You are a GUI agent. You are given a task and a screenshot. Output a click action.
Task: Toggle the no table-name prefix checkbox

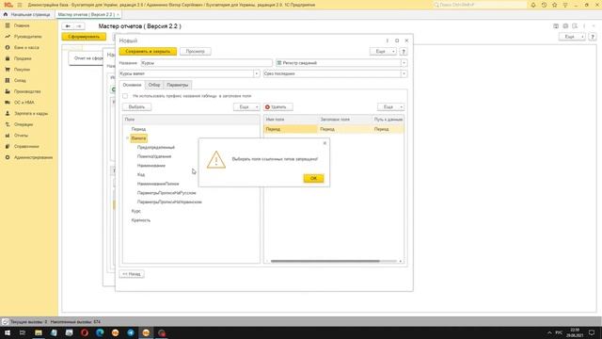pyautogui.click(x=125, y=96)
